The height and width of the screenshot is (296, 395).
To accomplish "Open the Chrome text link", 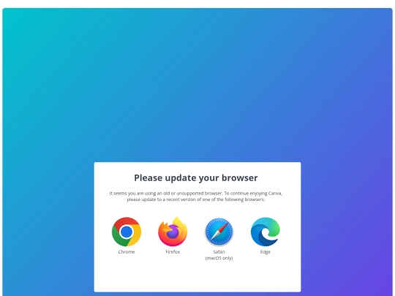I will 127,251.
